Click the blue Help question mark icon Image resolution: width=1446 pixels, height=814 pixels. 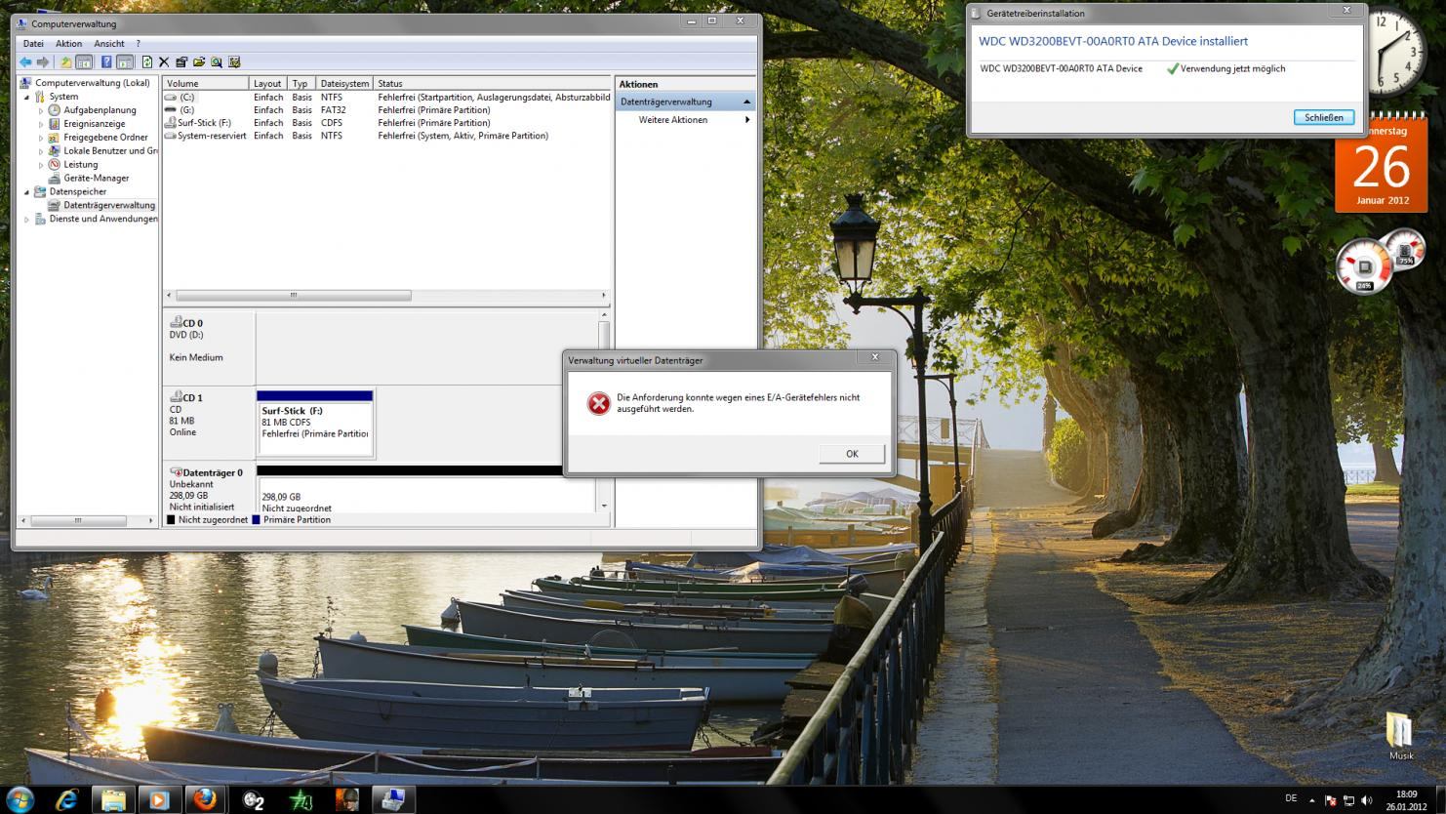point(106,62)
